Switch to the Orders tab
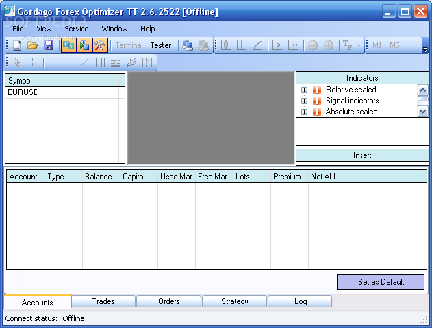The image size is (432, 328). (x=168, y=301)
